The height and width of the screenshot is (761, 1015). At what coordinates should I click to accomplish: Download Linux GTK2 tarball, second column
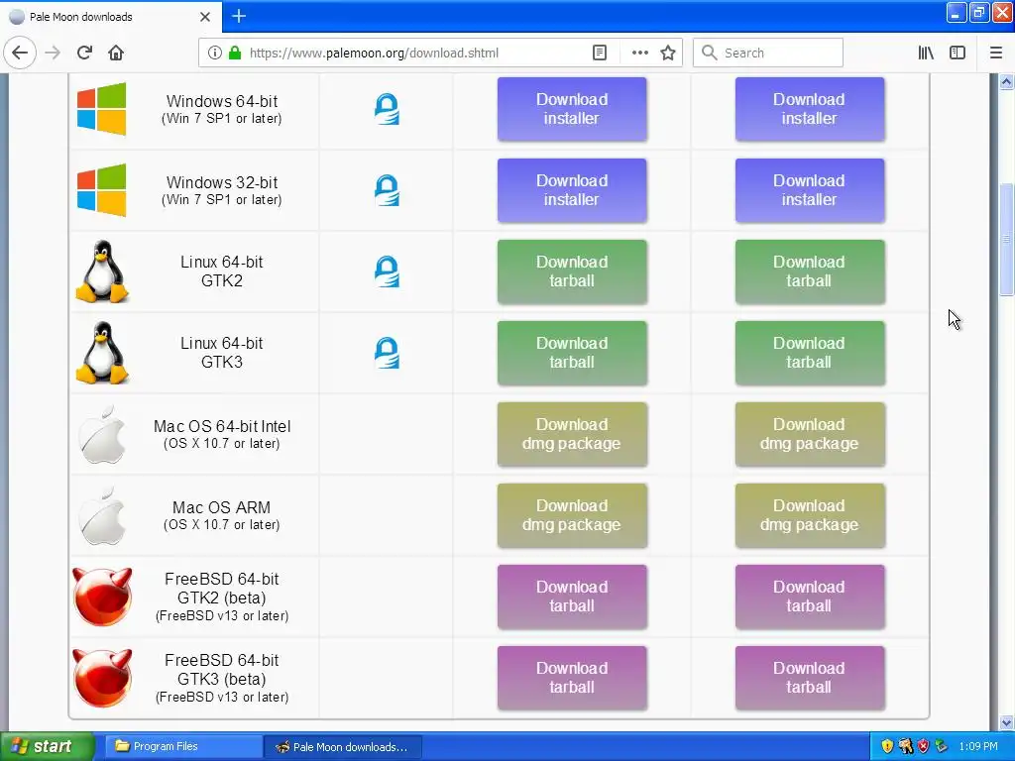tap(809, 272)
